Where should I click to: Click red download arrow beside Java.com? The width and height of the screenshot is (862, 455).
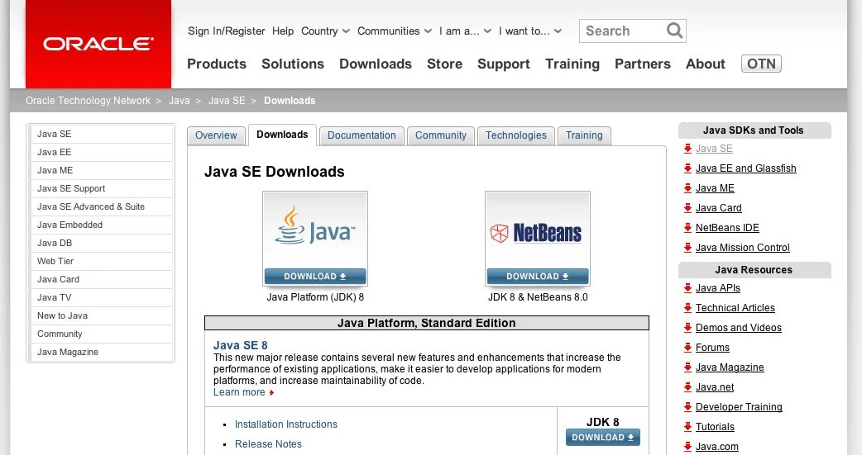687,446
